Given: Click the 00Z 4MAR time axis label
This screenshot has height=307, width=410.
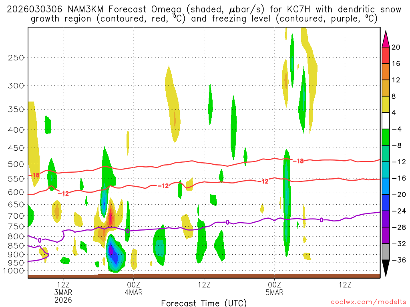Looking at the screenshot, I should pos(134,289).
